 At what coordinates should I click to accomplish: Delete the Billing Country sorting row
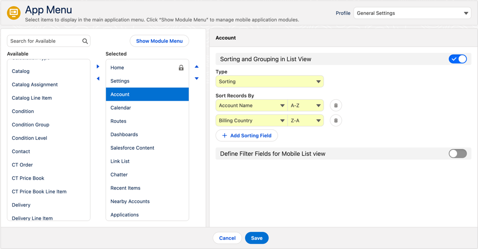pos(336,121)
